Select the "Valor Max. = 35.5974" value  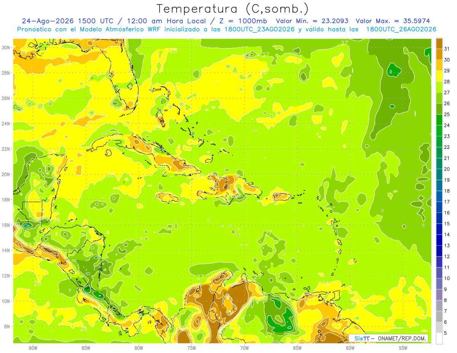(x=394, y=21)
